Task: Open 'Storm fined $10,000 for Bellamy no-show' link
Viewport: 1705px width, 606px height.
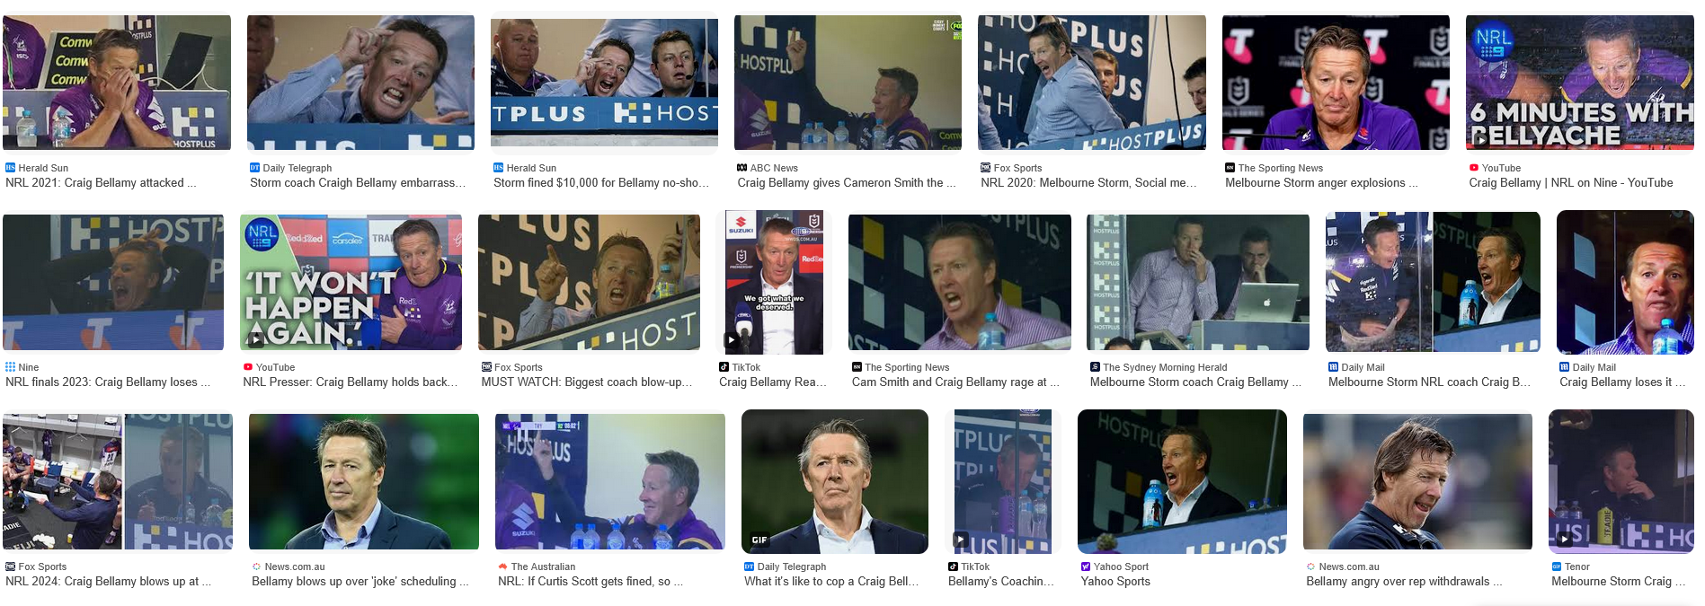Action: pyautogui.click(x=601, y=182)
